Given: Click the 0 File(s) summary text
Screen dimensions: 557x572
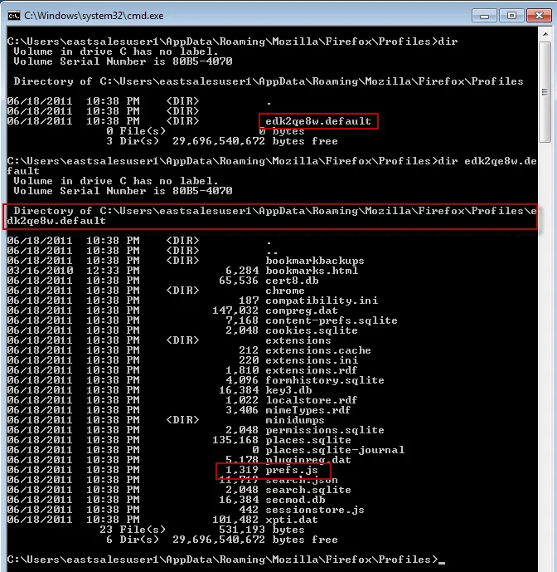Looking at the screenshot, I should pos(136,131).
